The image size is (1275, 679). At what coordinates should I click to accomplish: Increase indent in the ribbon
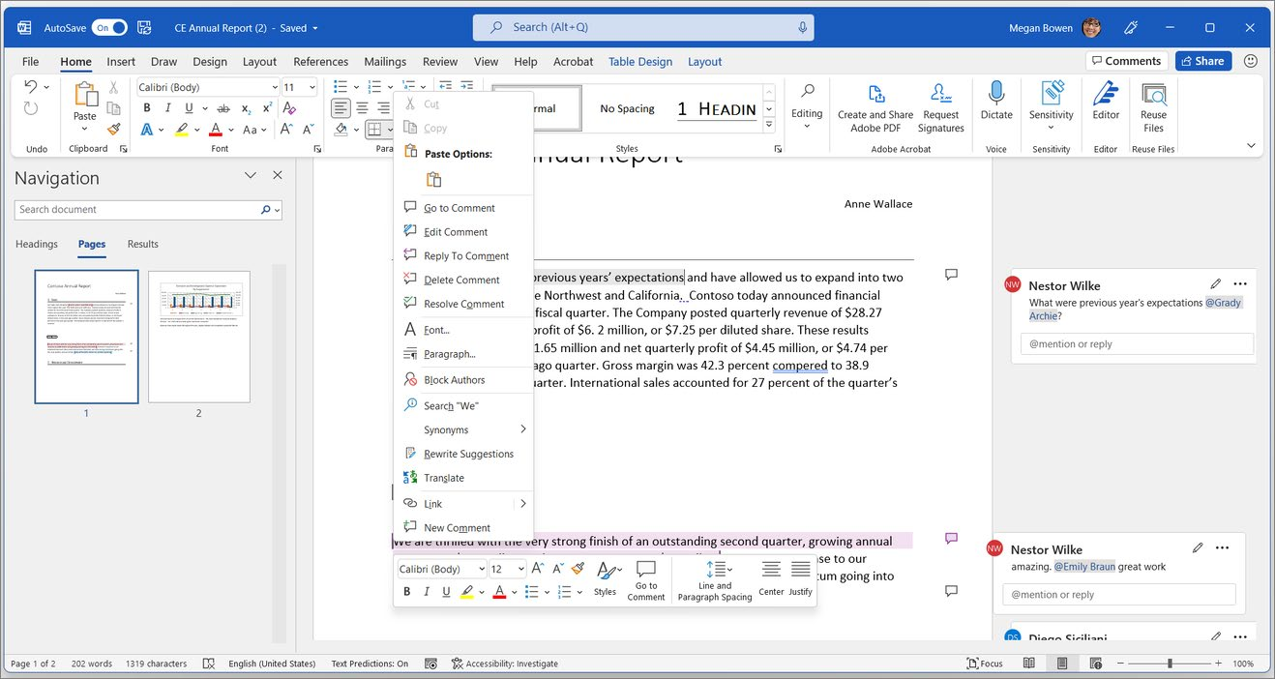[x=467, y=87]
